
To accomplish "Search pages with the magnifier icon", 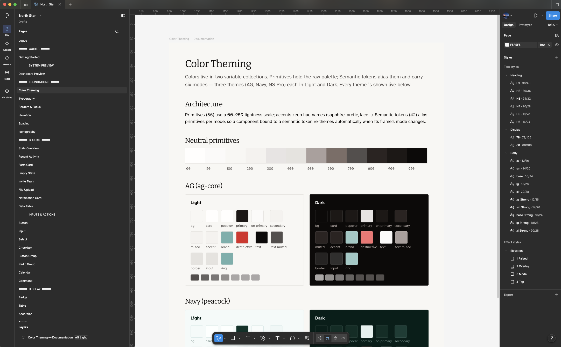I will click(117, 31).
